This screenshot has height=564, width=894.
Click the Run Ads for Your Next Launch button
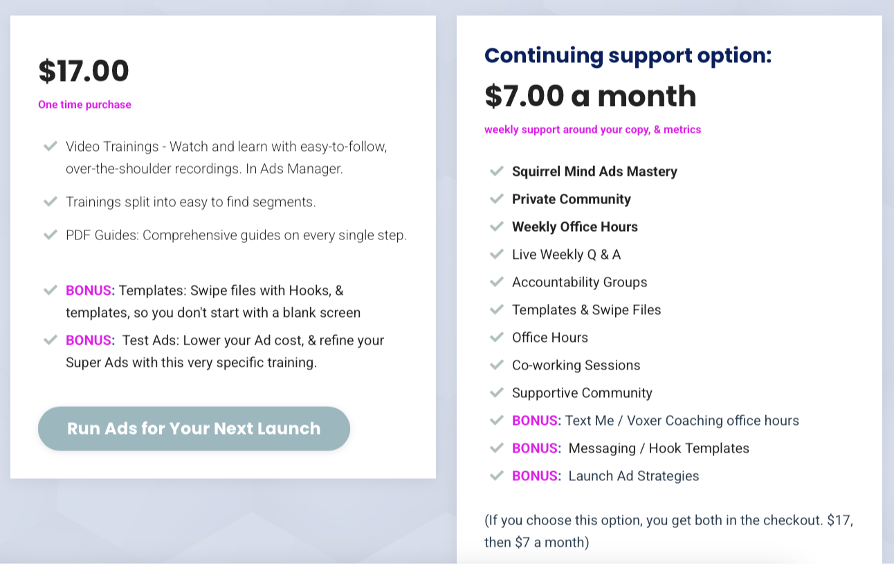194,428
